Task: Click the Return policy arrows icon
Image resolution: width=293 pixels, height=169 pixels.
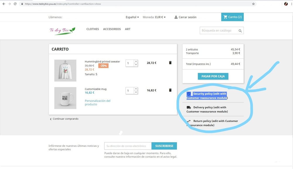Action: click(189, 121)
